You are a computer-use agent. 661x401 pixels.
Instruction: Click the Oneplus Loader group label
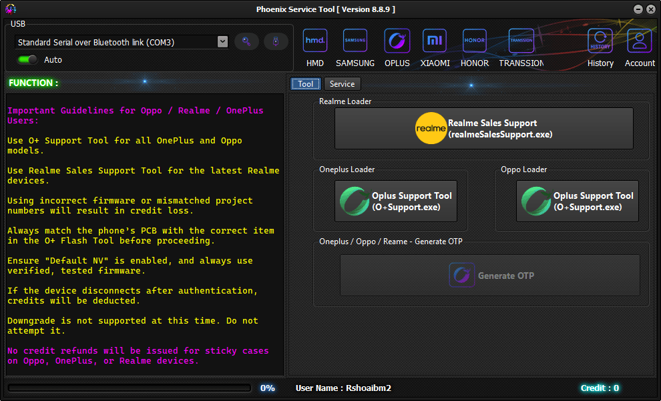[x=347, y=169]
